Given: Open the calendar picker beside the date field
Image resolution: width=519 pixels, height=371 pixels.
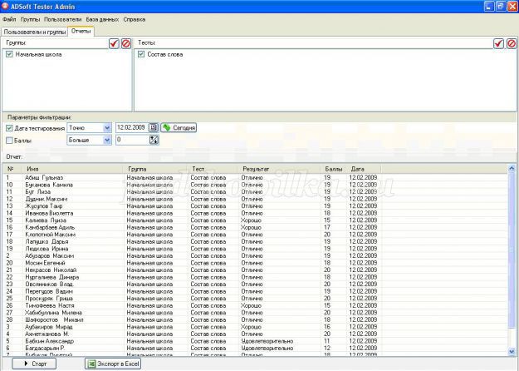Looking at the screenshot, I should pyautogui.click(x=153, y=127).
